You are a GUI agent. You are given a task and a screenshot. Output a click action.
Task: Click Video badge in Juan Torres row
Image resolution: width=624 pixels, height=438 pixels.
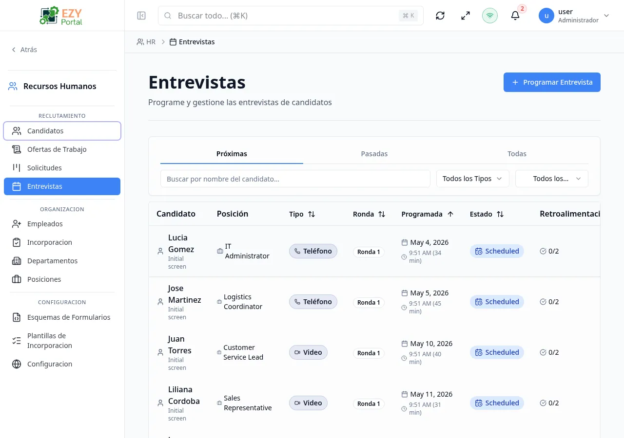point(308,352)
